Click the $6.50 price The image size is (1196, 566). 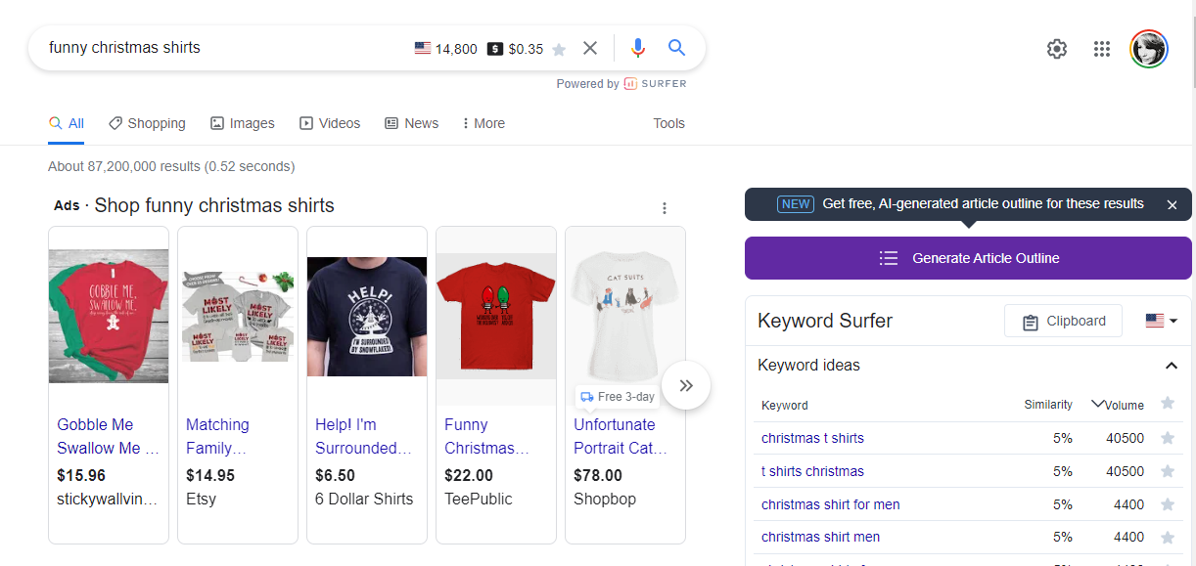(x=336, y=475)
